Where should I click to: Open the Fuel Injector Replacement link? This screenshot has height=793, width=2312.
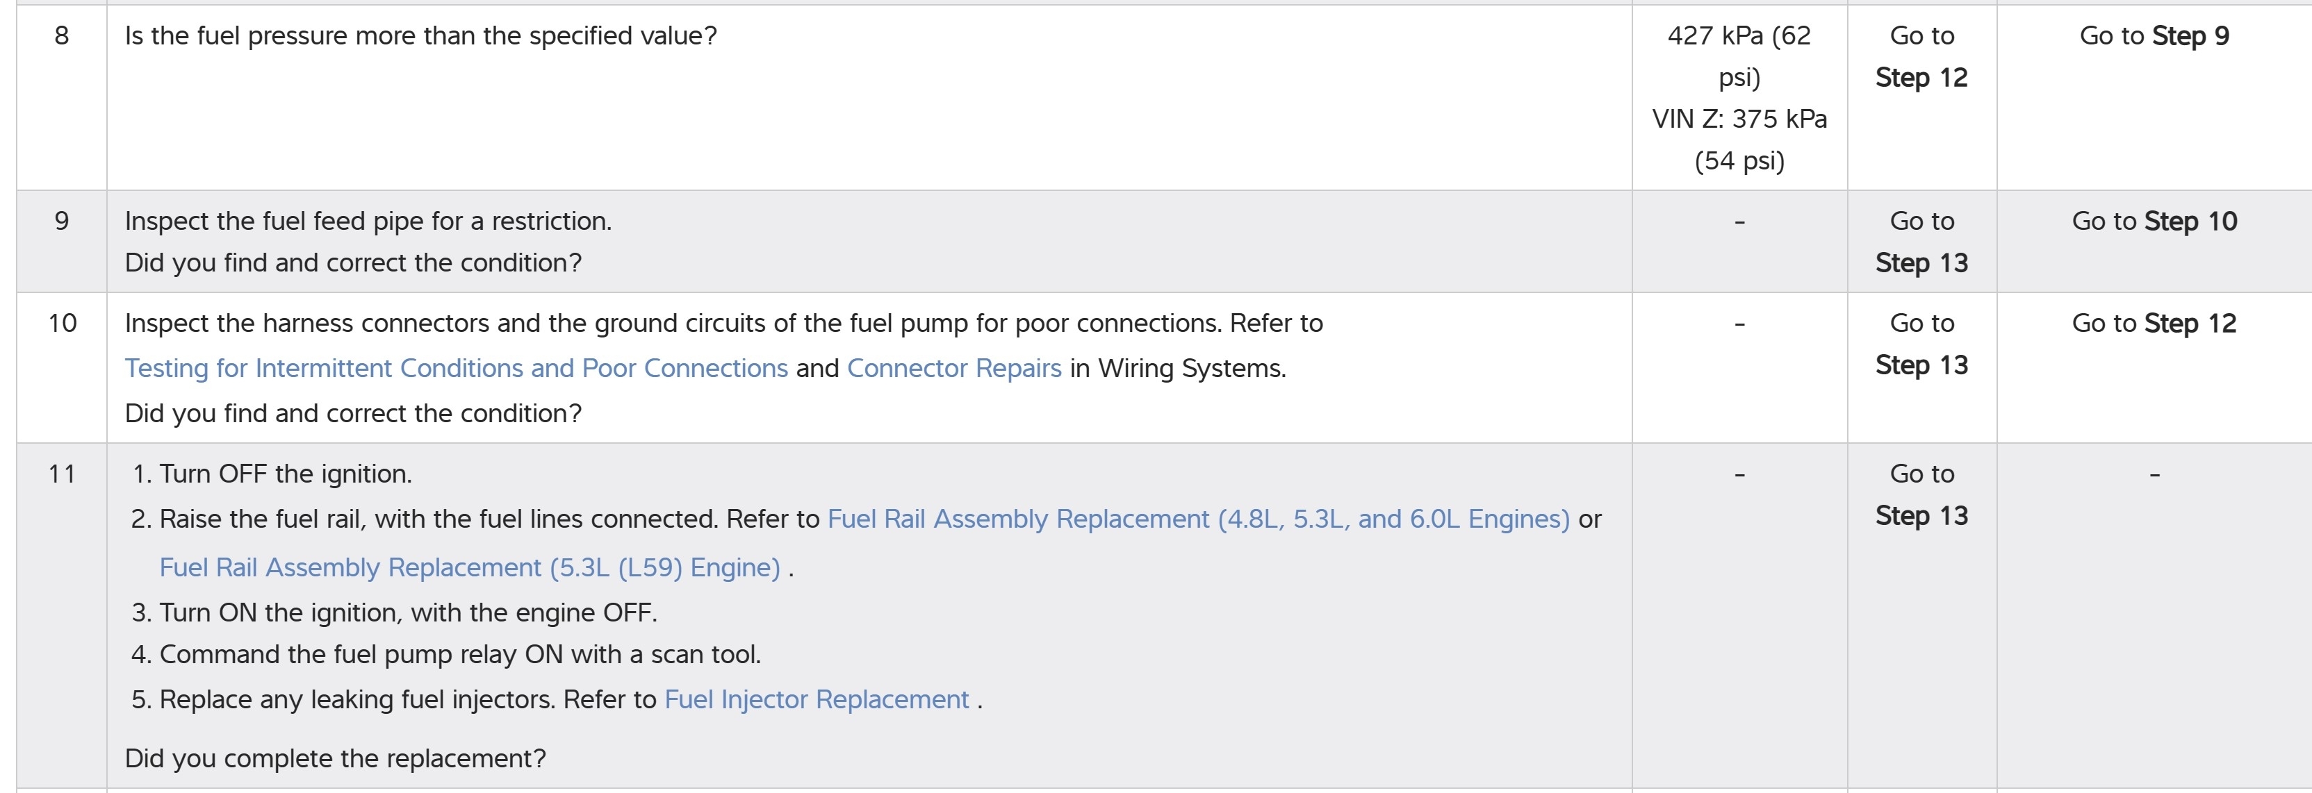point(816,700)
